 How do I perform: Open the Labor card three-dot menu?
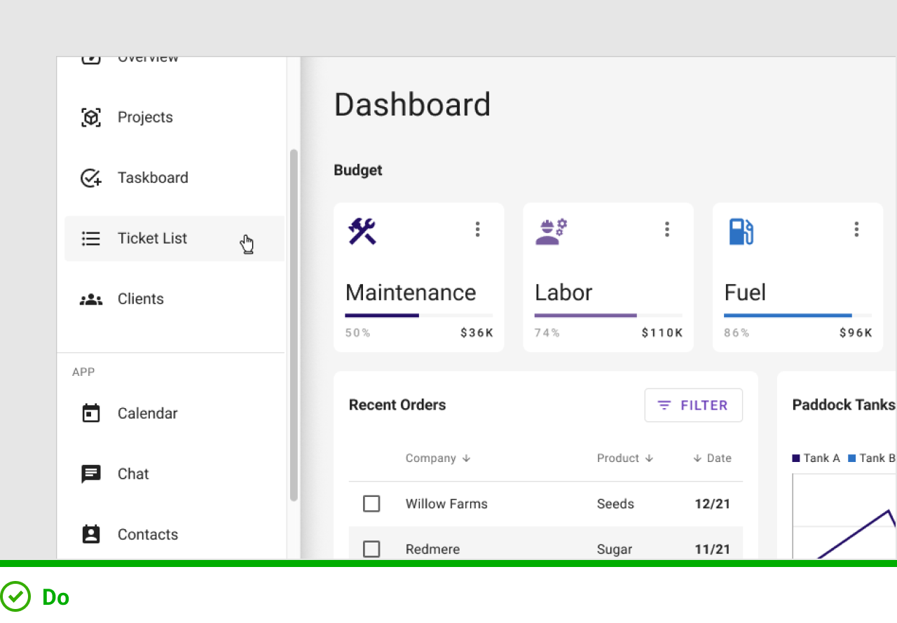click(666, 229)
